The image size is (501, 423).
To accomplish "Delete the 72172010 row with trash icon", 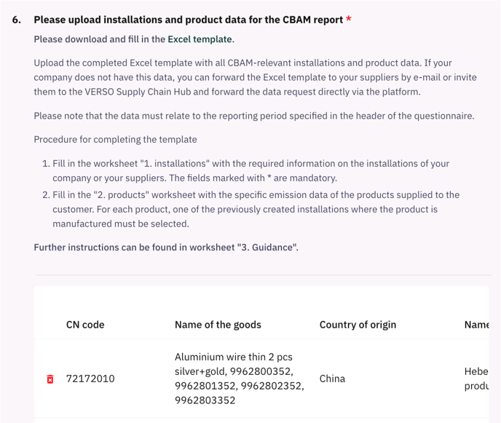I will (50, 379).
